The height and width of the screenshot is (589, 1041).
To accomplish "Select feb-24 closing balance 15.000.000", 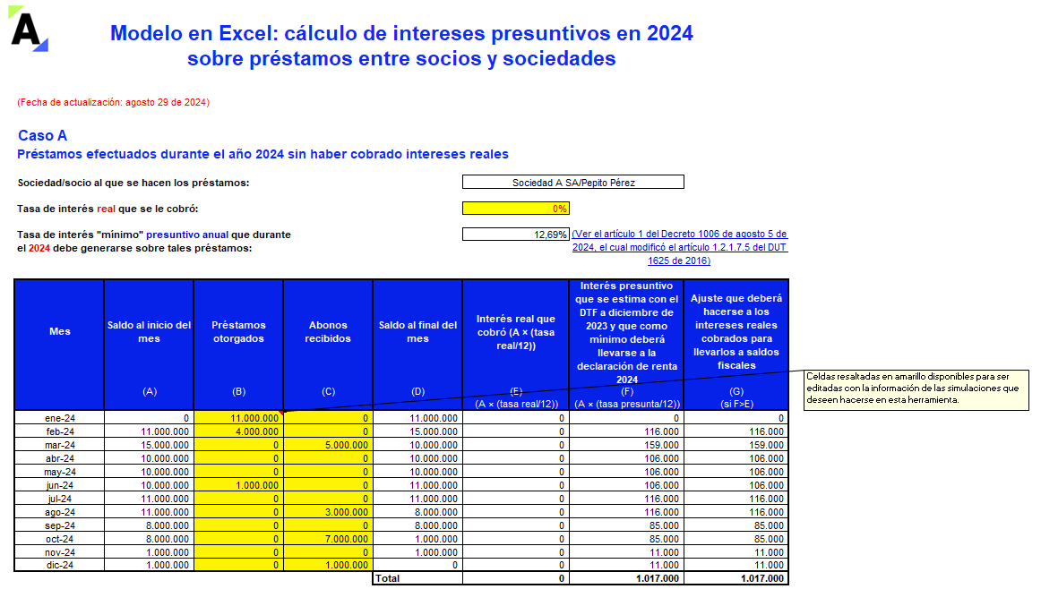I will (417, 431).
